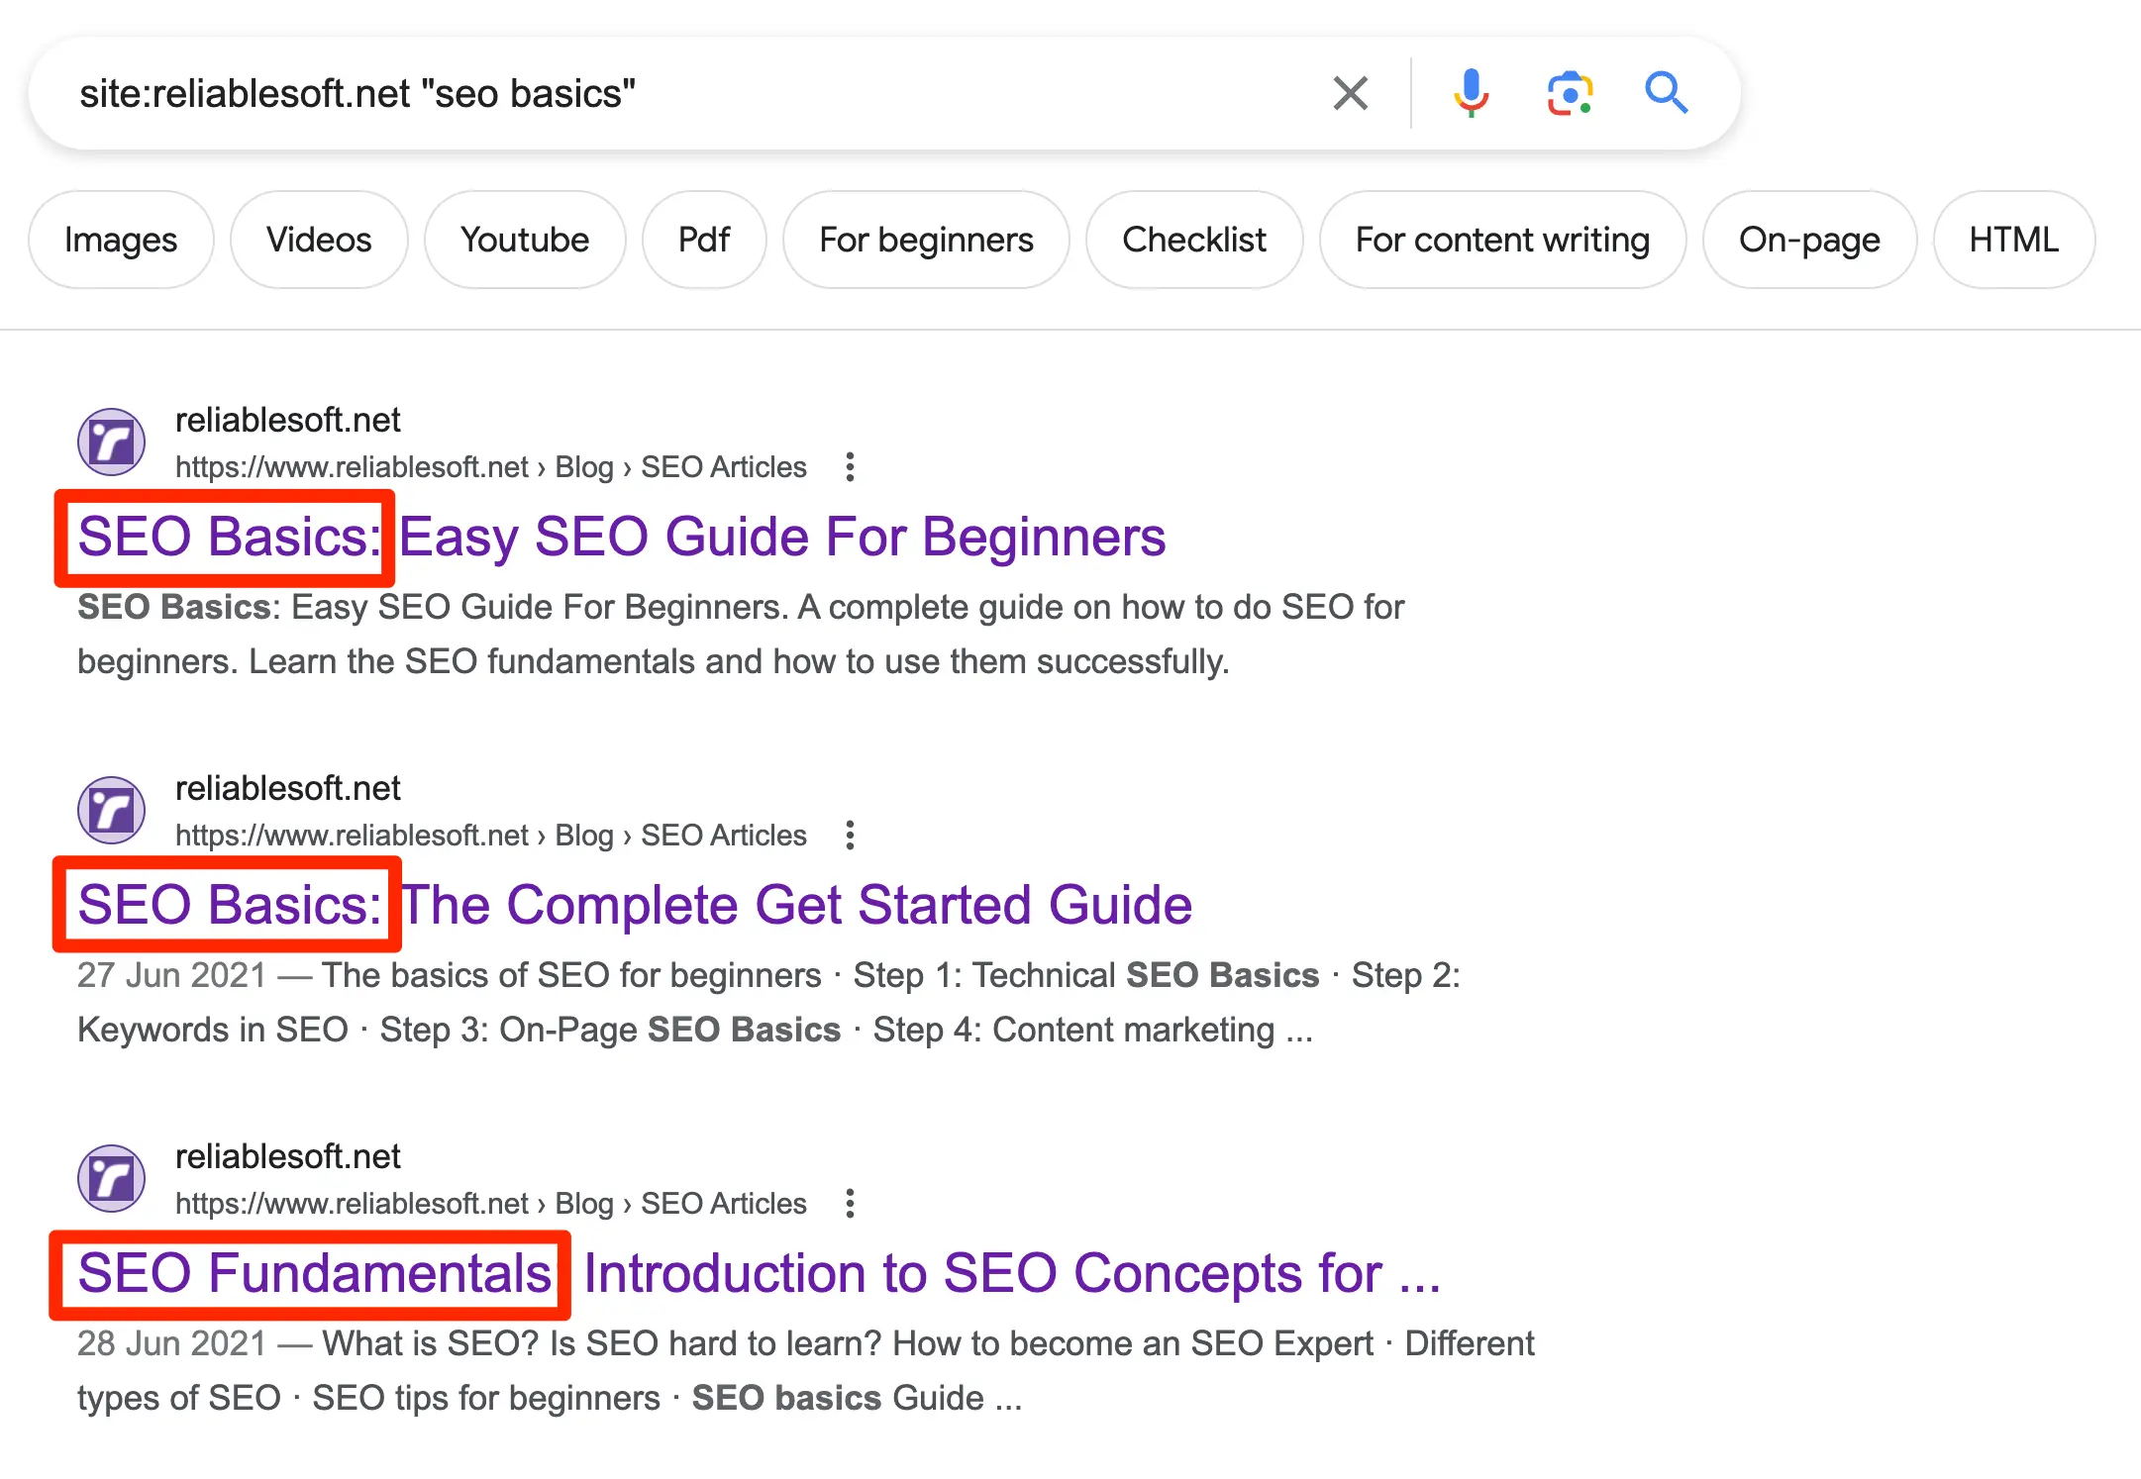Open Google Lens image search
The image size is (2141, 1479).
(1570, 94)
